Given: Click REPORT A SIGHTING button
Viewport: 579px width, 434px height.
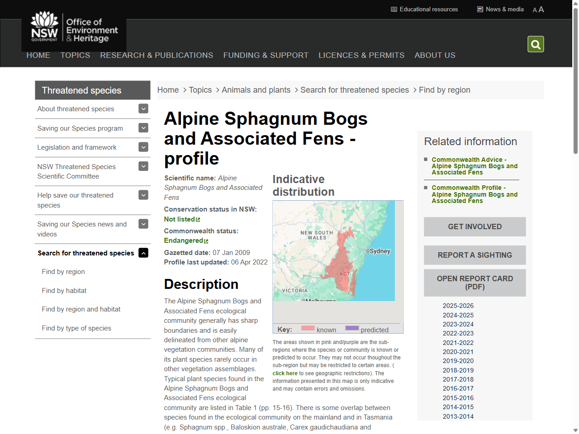Looking at the screenshot, I should pos(475,255).
